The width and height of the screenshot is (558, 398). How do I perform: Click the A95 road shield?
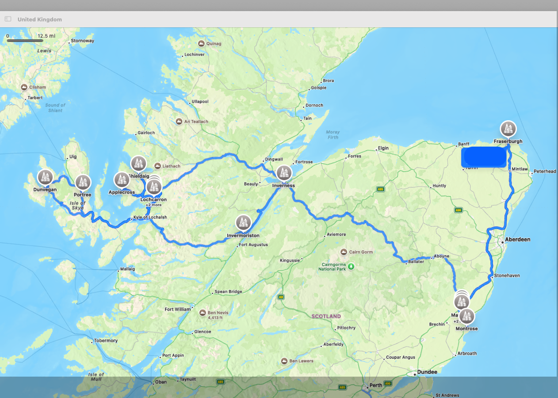380,189
